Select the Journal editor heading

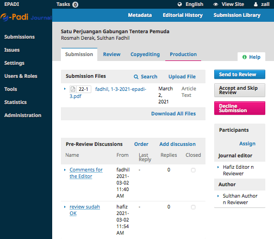point(235,156)
